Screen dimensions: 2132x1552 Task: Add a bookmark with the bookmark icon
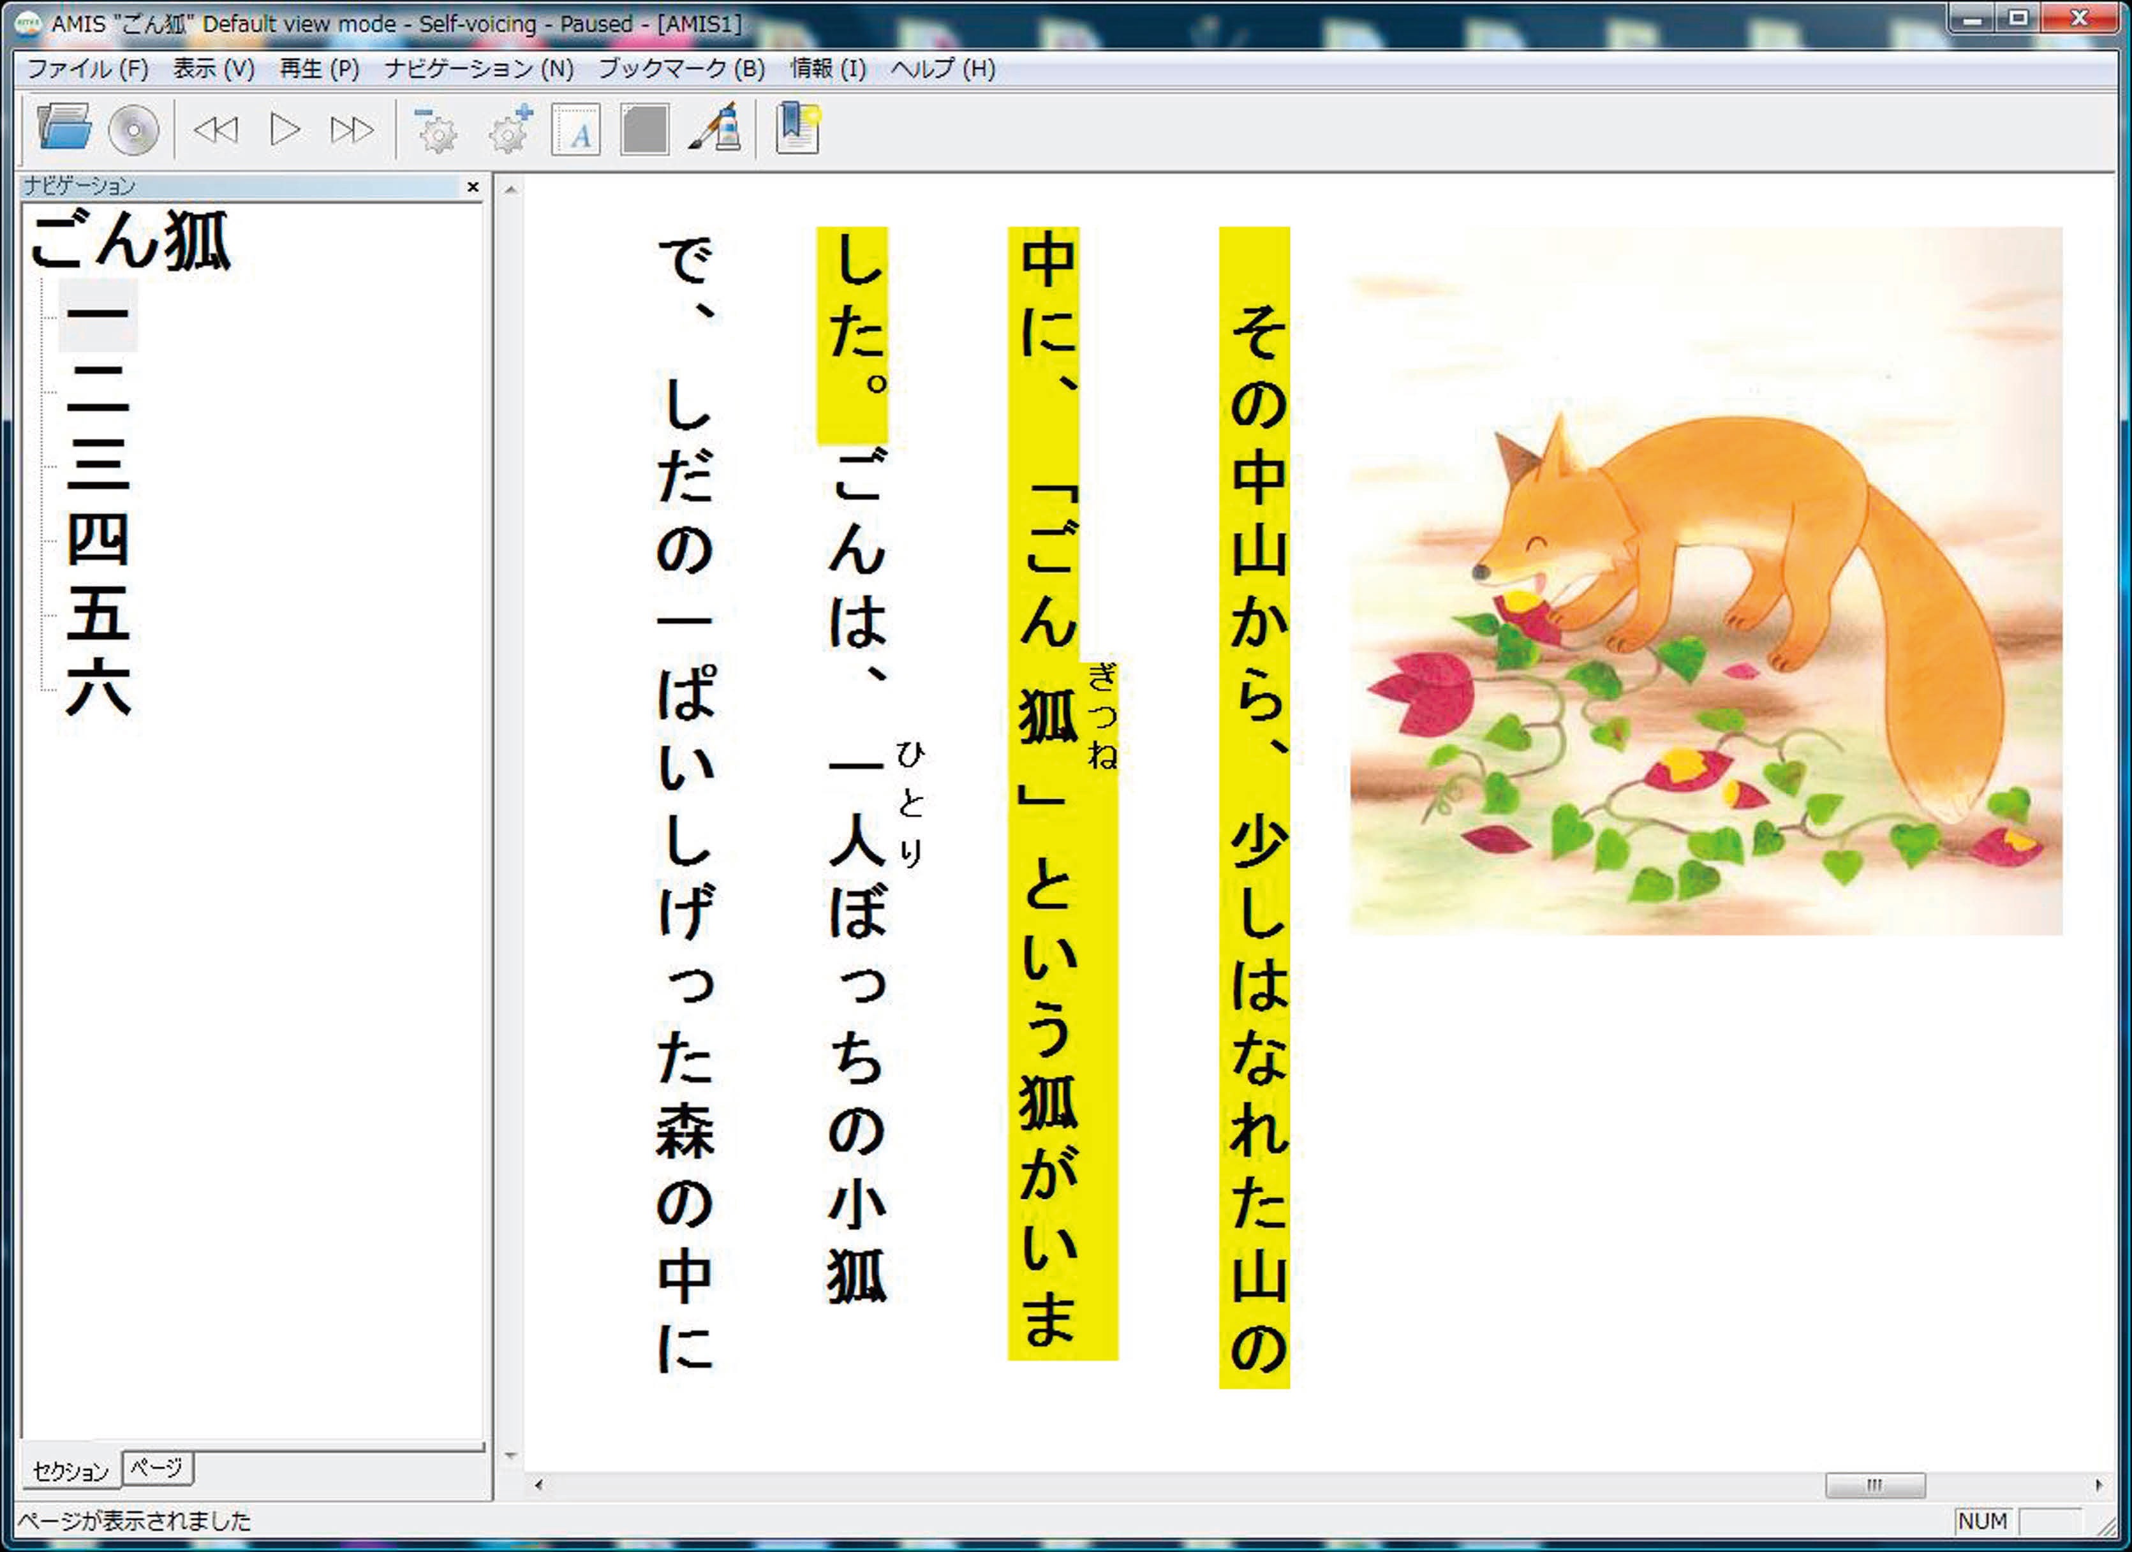tap(797, 129)
